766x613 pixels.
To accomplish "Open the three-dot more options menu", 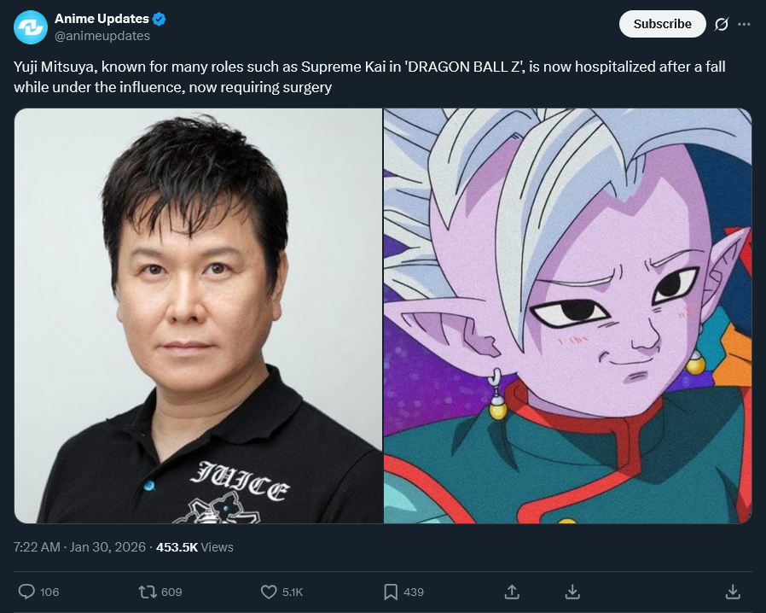I will point(744,24).
